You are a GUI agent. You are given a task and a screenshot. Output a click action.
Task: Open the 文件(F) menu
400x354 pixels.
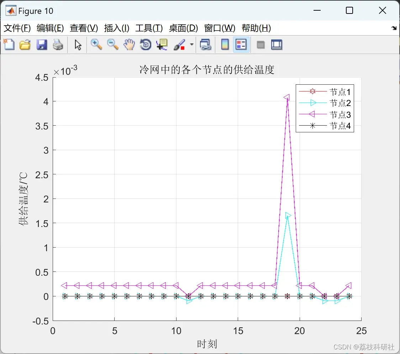point(17,28)
